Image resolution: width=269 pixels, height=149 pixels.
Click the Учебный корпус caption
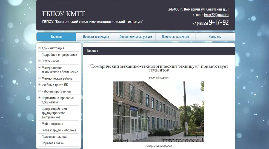[159, 78]
